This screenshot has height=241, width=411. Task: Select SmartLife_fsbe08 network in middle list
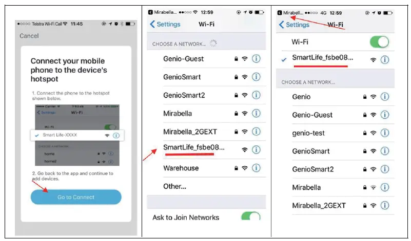[x=206, y=150]
